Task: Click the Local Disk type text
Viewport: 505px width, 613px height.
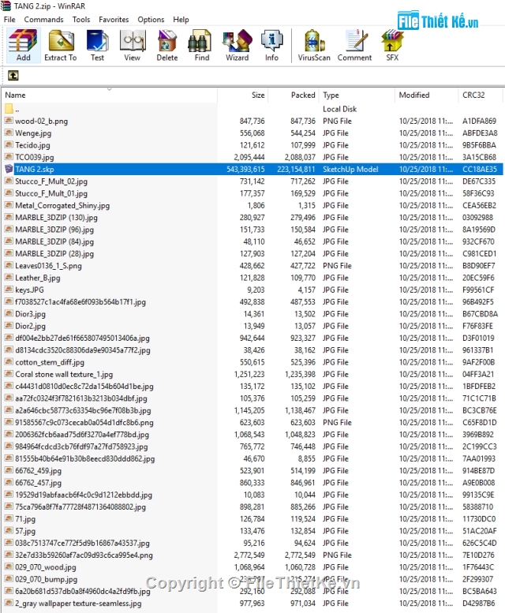Action: tap(339, 109)
